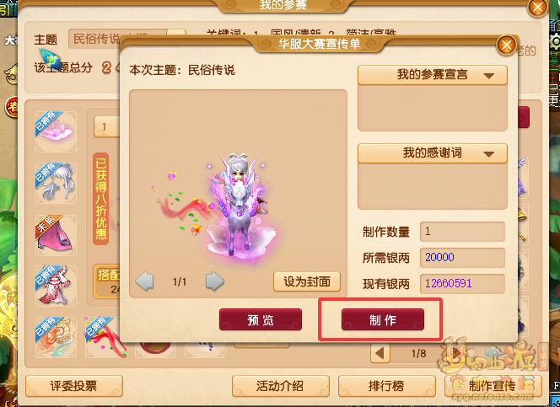Select the pink-white dress outfit icon
Screen dimensions: 560x407
56,286
